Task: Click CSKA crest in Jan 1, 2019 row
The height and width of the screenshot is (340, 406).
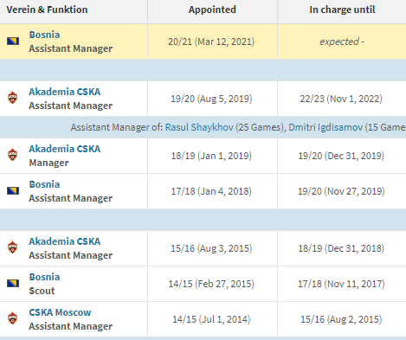Action: pos(12,155)
